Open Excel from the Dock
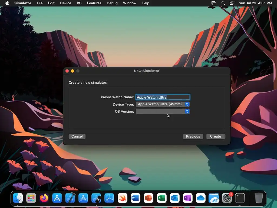The width and height of the screenshot is (277, 208). [x=162, y=198]
